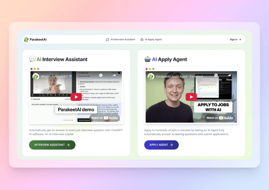Click the arrow in APPLY AGENT button

pos(172,145)
